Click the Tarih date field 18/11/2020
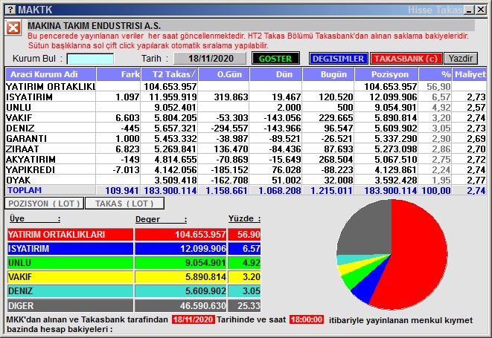The height and width of the screenshot is (338, 492). [210, 59]
